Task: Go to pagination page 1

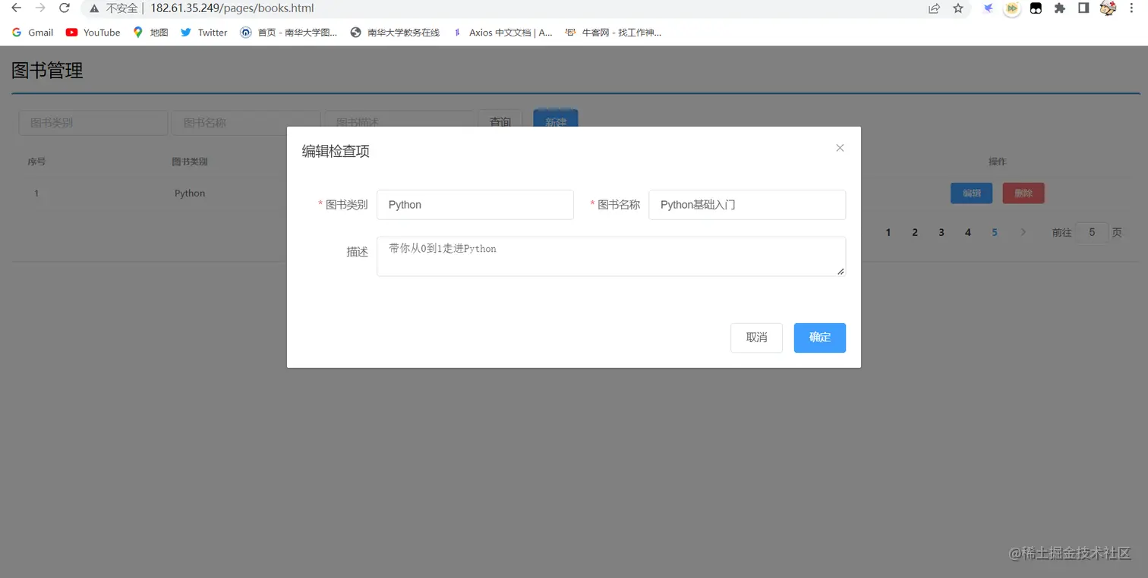Action: (x=888, y=232)
